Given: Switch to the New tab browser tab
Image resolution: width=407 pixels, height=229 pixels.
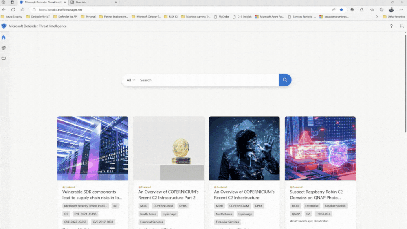Looking at the screenshot, I should (93, 2).
